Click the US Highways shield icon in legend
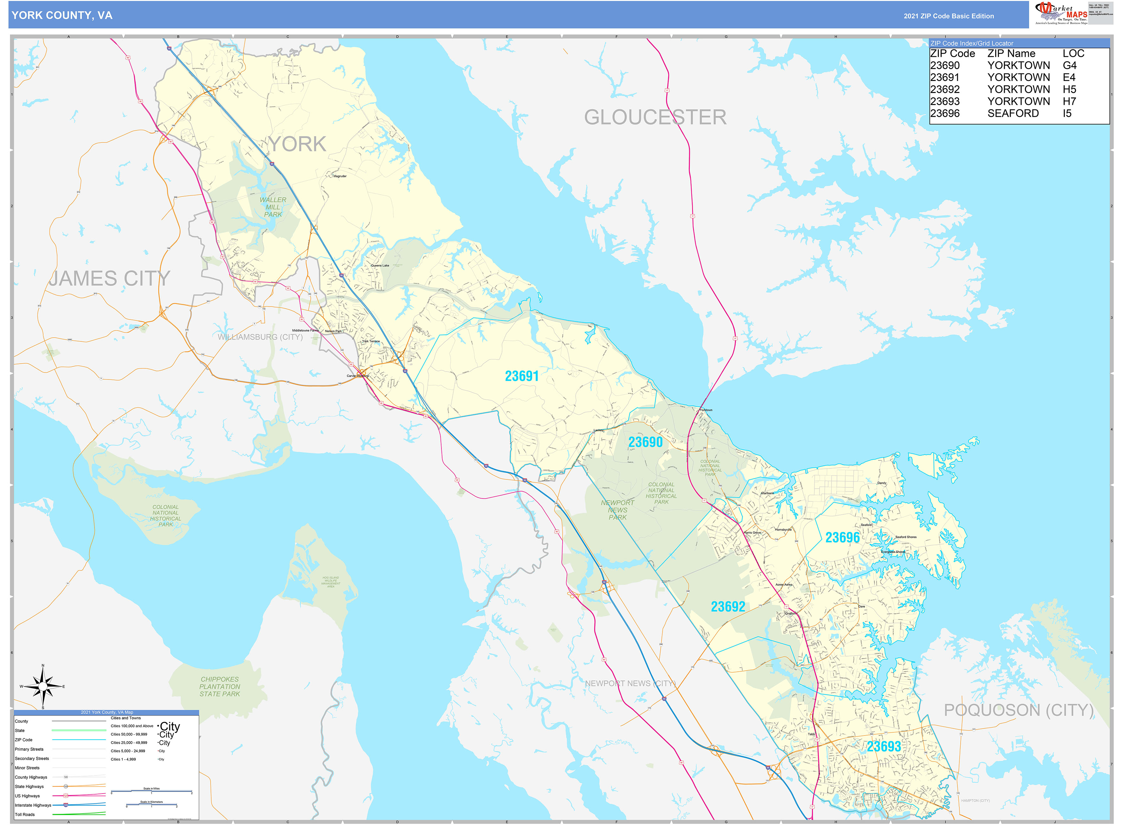1123x825 pixels. 66,796
